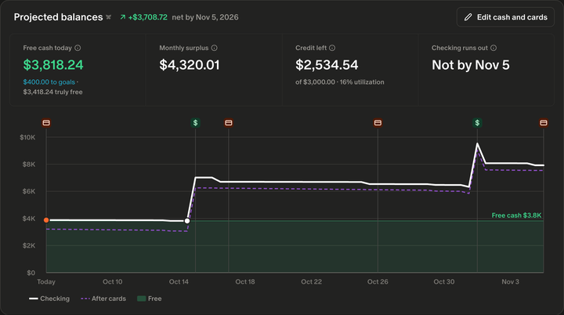Click the orange starting point dot at Today
564x315 pixels.
46,220
